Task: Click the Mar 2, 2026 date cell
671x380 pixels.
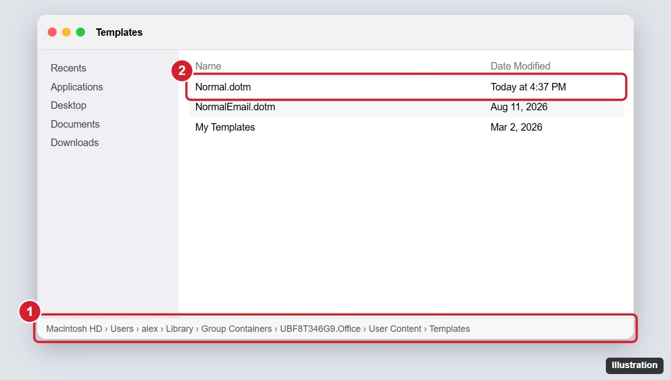Action: 516,127
